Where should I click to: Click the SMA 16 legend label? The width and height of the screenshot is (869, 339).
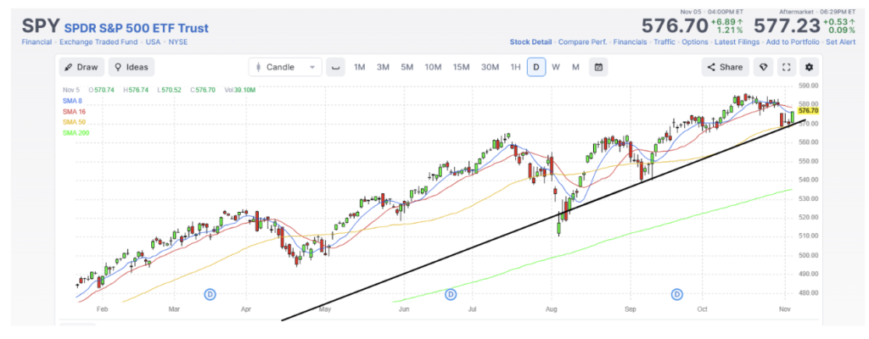pos(75,111)
